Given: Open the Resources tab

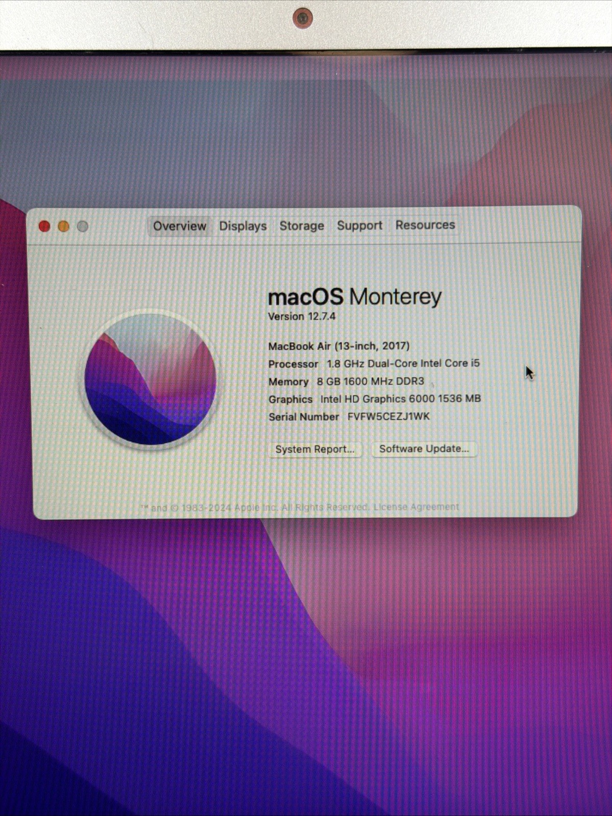Looking at the screenshot, I should coord(425,225).
